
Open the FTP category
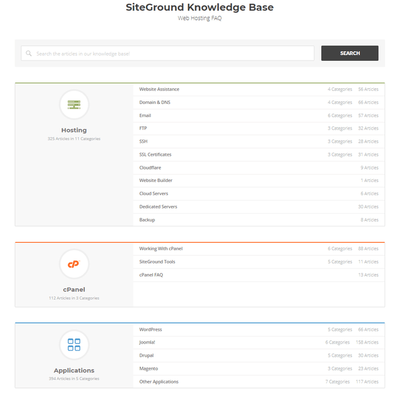click(x=143, y=128)
